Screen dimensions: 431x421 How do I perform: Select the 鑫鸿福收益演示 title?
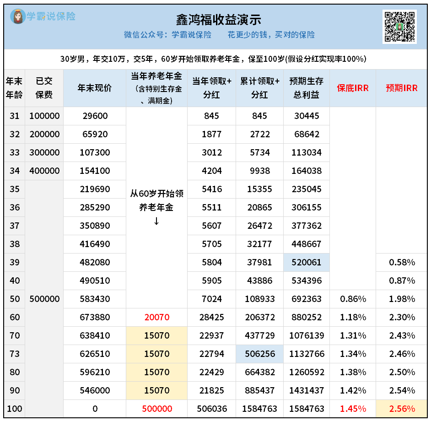219,20
